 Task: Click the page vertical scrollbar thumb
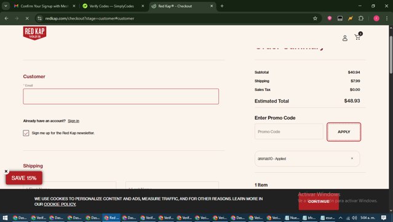coord(391,55)
